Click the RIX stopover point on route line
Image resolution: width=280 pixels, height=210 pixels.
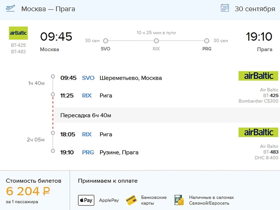156,41
